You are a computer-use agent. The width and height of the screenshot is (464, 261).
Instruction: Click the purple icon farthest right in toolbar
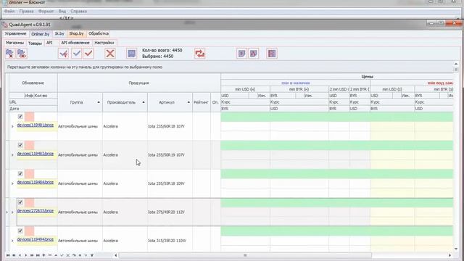pos(272,54)
